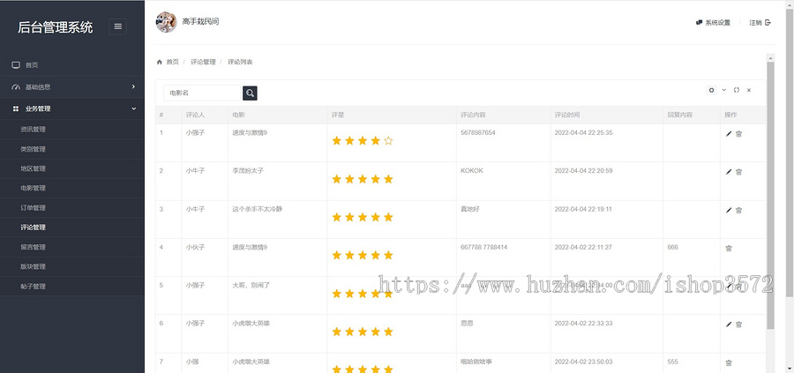
Task: Click the movie cell 这个杀手不太冷静
Action: [258, 209]
